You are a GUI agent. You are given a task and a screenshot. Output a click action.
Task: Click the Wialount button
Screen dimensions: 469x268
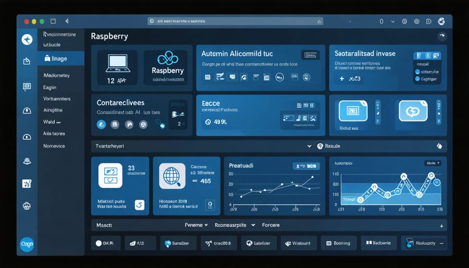[x=298, y=243]
